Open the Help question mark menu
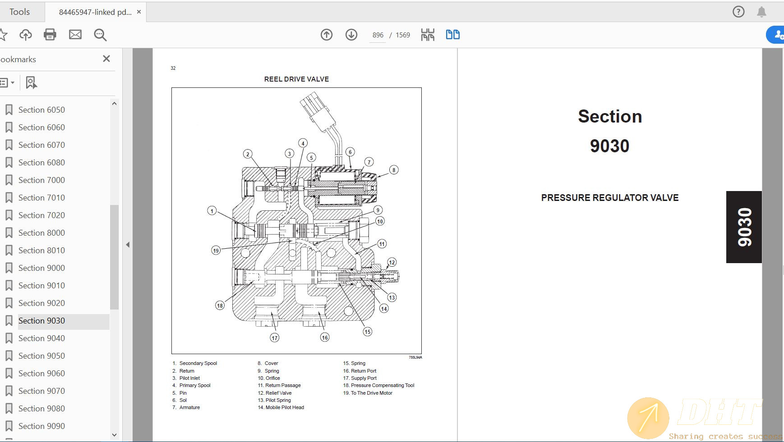The height and width of the screenshot is (442, 784). point(738,11)
